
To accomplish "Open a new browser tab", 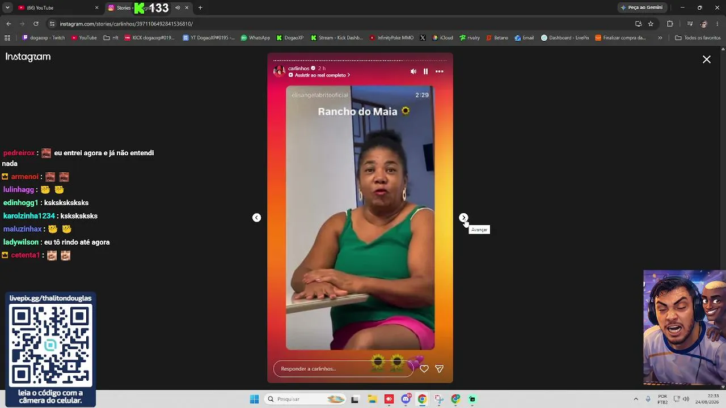I will tap(200, 8).
